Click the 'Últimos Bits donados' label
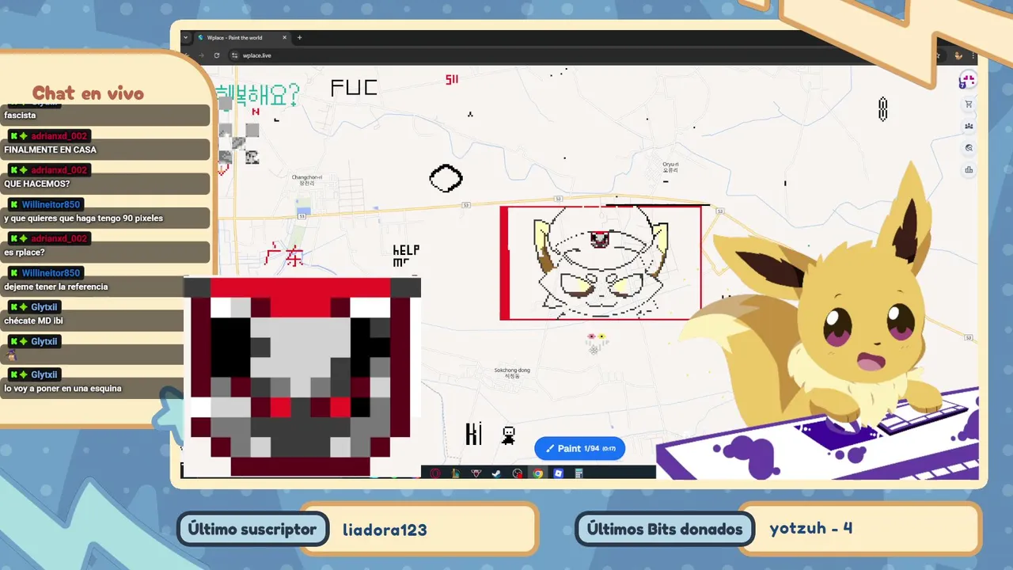The width and height of the screenshot is (1013, 570). coord(665,529)
